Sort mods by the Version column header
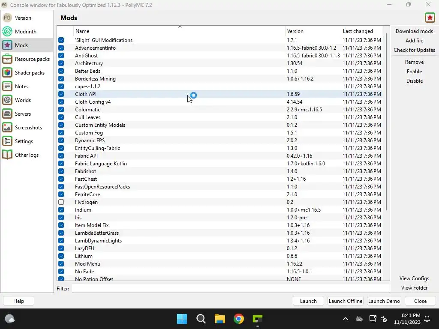439x329 pixels. point(313,31)
